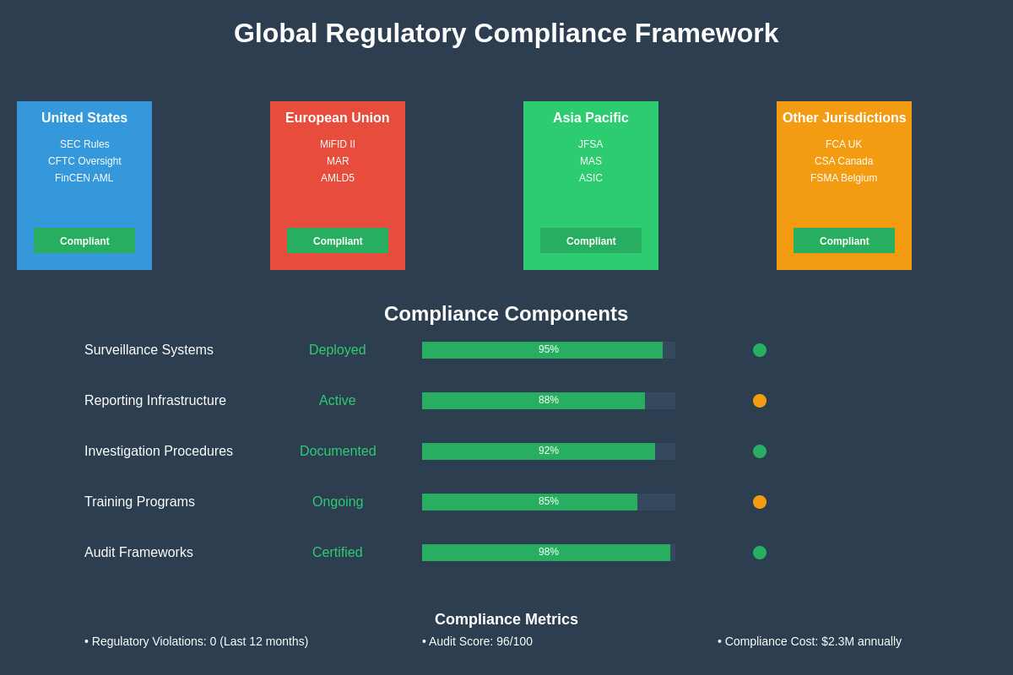Click the Compliant button in United States card
The height and width of the screenshot is (675, 1013).
(x=84, y=240)
